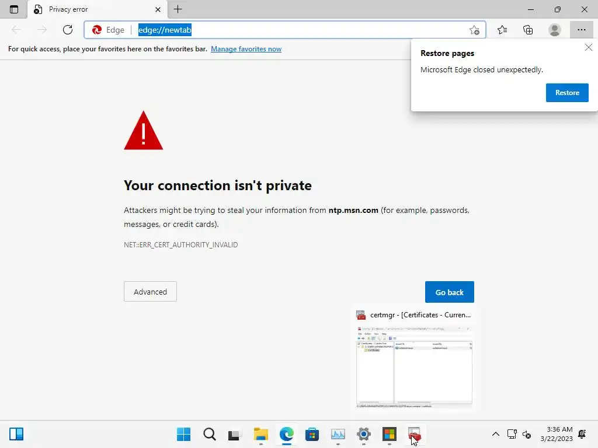
Task: Select the Privacy error tab
Action: 98,9
